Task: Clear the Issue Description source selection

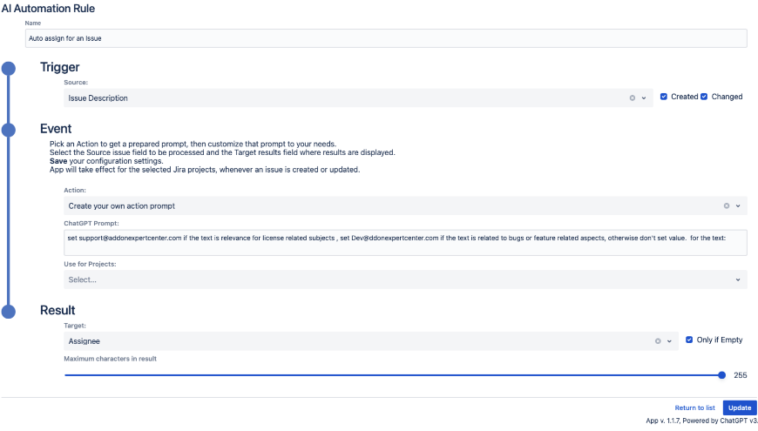Action: click(x=633, y=98)
